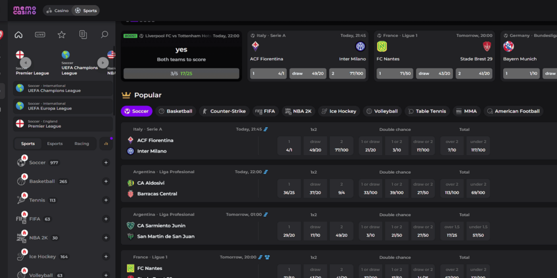557x278 pixels.
Task: Click the sidebar vertical scrollbar
Action: click(x=114, y=80)
